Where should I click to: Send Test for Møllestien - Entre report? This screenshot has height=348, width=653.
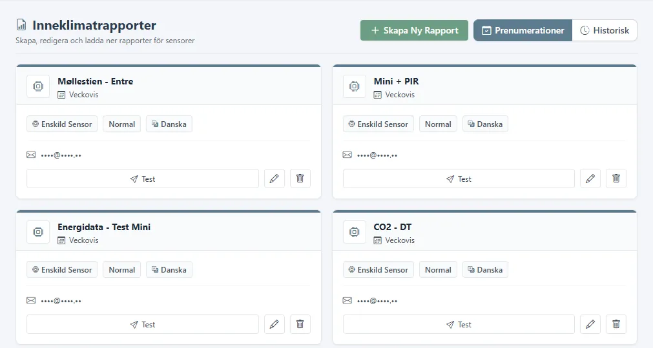tap(143, 179)
